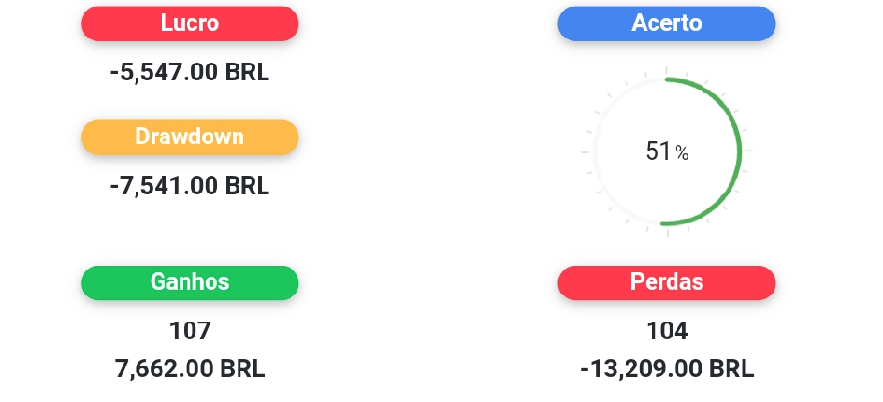This screenshot has height=402, width=883.
Task: Click the grey unfilled portion of the gauge
Action: [595, 151]
